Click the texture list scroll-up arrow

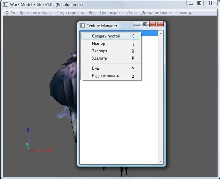tap(161, 33)
